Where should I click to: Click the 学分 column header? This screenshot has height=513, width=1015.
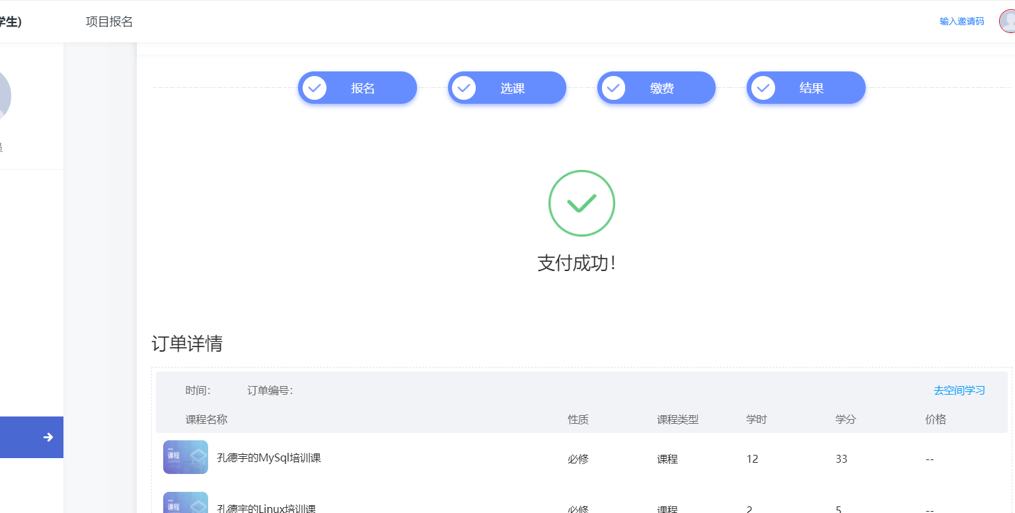click(x=846, y=419)
